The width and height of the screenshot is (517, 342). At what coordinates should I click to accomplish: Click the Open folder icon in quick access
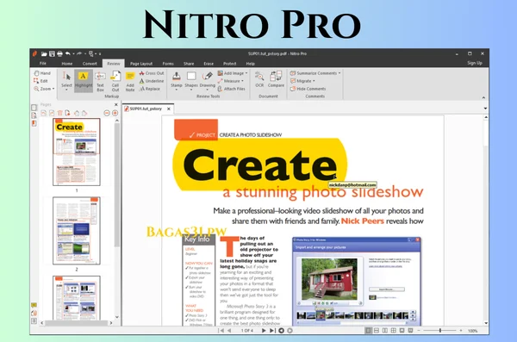coord(44,53)
